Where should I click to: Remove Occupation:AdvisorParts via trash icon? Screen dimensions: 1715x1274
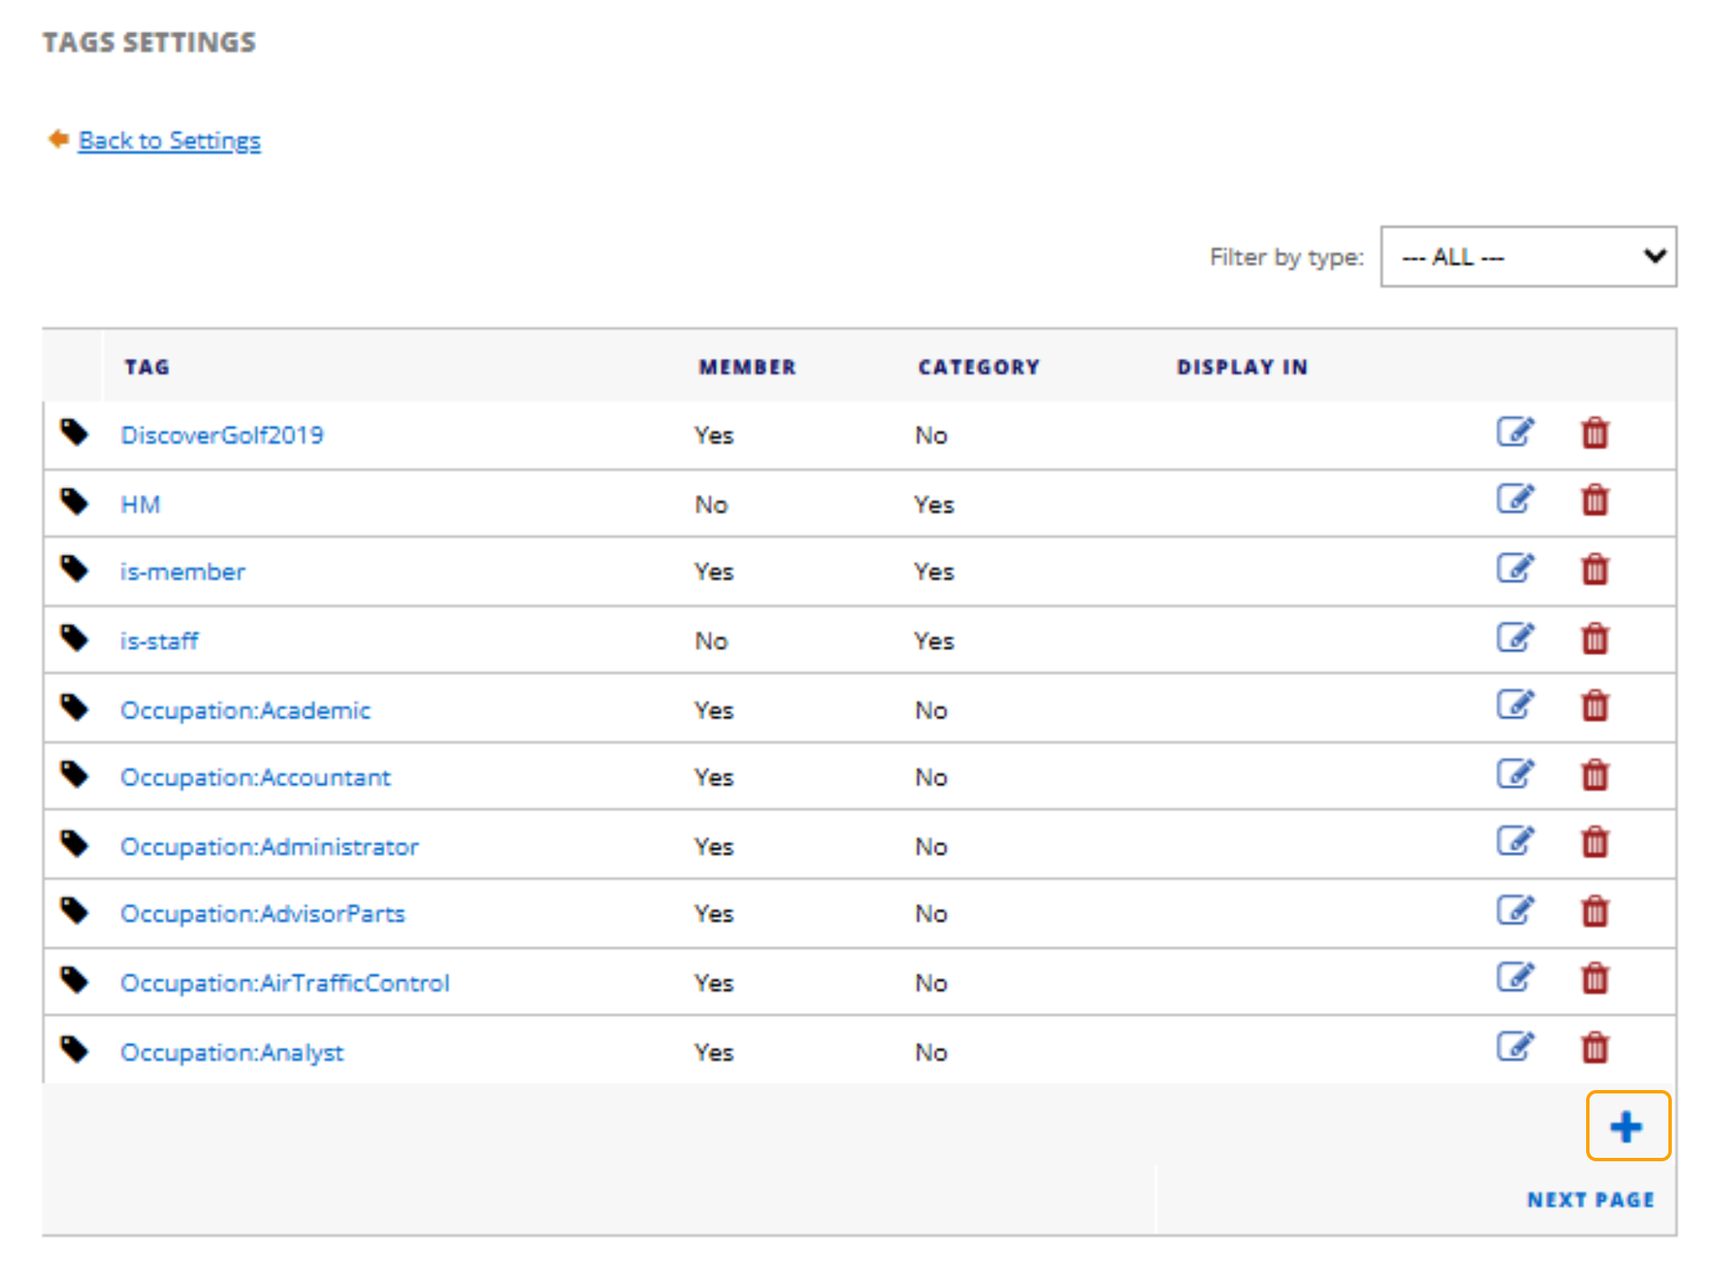(1594, 912)
